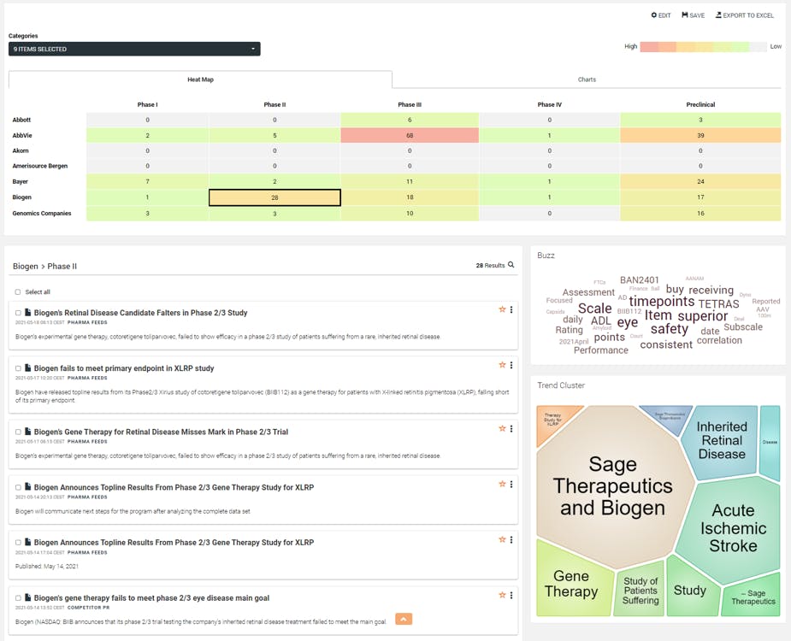Screen dimensions: 791x641
Task: Select AbbVie Phase III cell showing 68
Action: (x=410, y=135)
